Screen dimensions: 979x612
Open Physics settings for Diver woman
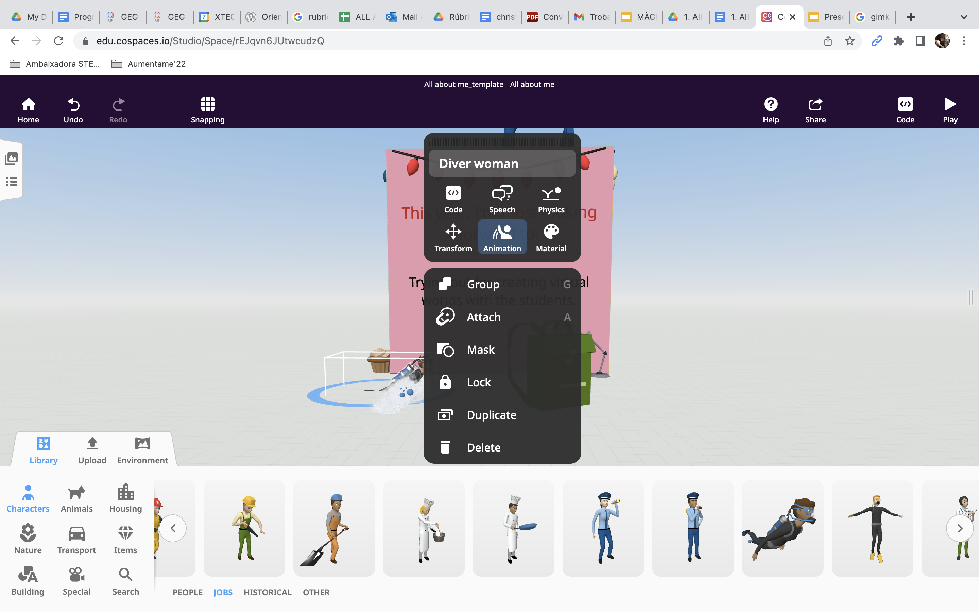pyautogui.click(x=551, y=199)
